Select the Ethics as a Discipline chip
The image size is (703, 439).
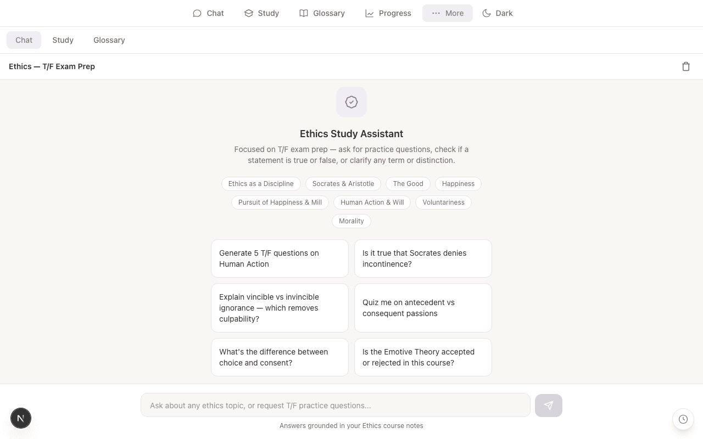tap(261, 184)
